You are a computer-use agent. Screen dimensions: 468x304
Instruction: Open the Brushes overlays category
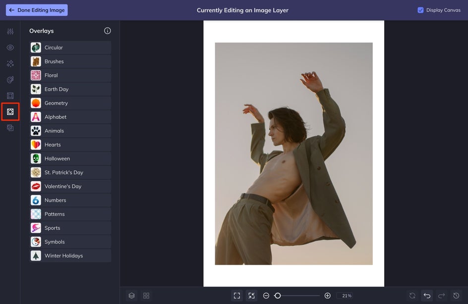71,61
